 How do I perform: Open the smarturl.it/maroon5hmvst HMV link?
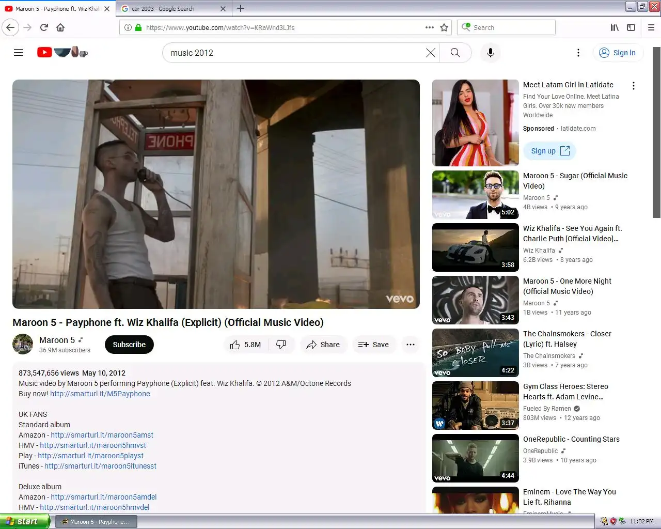93,445
